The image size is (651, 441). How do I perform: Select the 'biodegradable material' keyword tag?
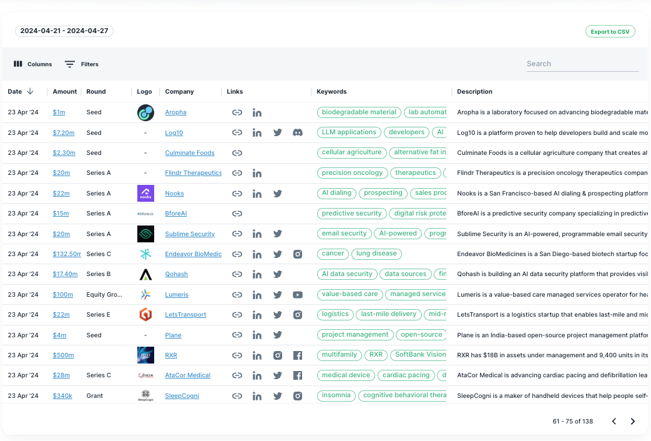click(359, 112)
